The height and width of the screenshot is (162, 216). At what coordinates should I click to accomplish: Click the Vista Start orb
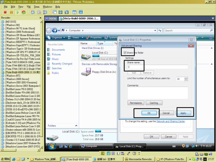tap(52, 146)
